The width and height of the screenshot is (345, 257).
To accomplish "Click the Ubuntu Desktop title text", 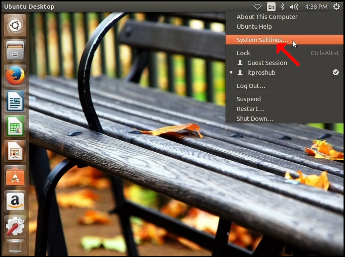I will 29,7.
